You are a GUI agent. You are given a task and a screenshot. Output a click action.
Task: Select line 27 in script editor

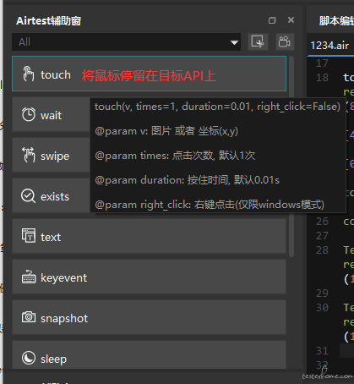[x=322, y=236]
